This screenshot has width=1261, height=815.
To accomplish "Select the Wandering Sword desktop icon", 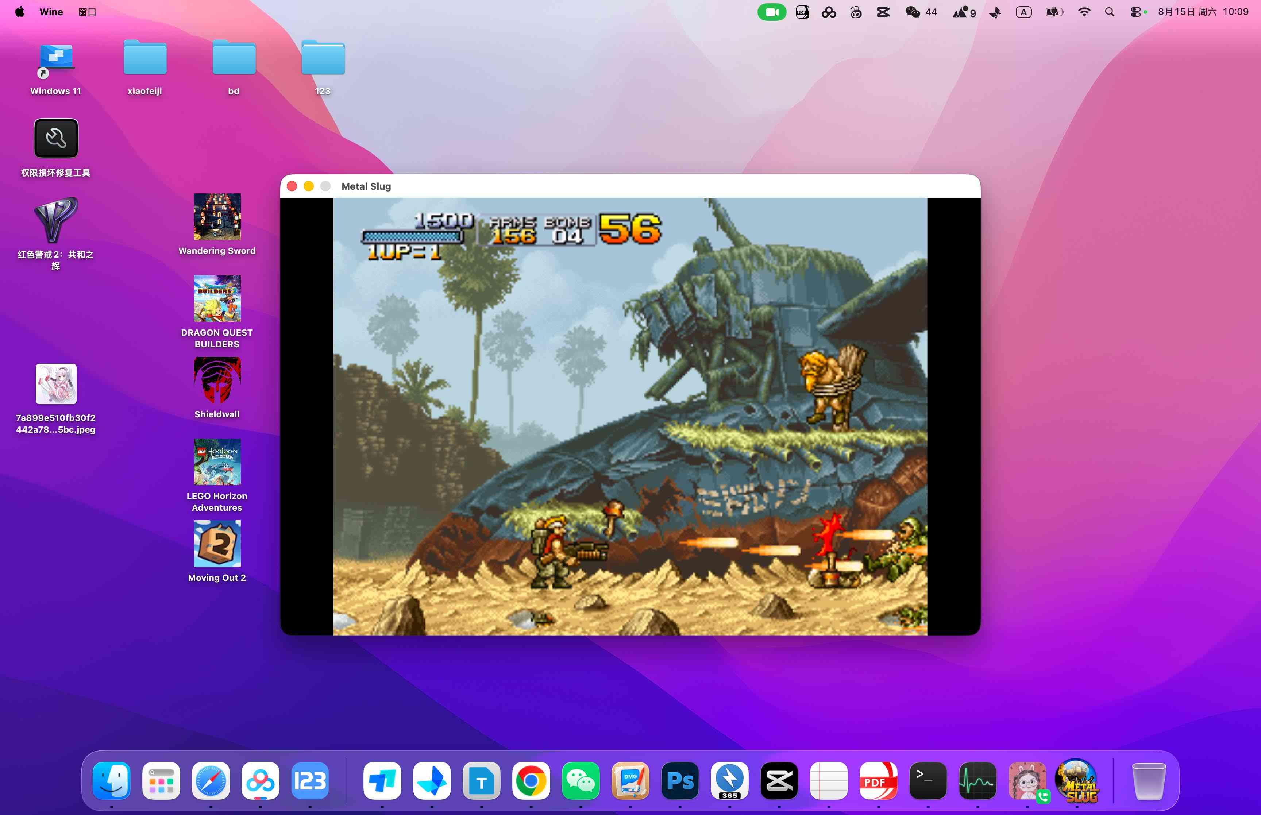I will click(x=217, y=217).
